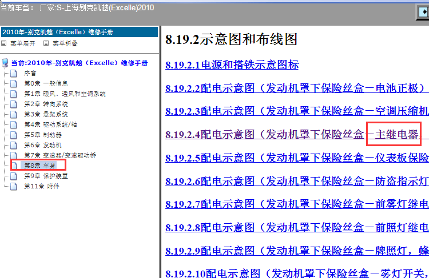
Task: Click the computer icon beside the root manual node
Action: coord(5,63)
